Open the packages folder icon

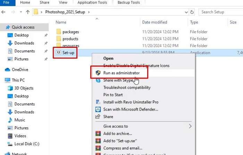coord(59,32)
